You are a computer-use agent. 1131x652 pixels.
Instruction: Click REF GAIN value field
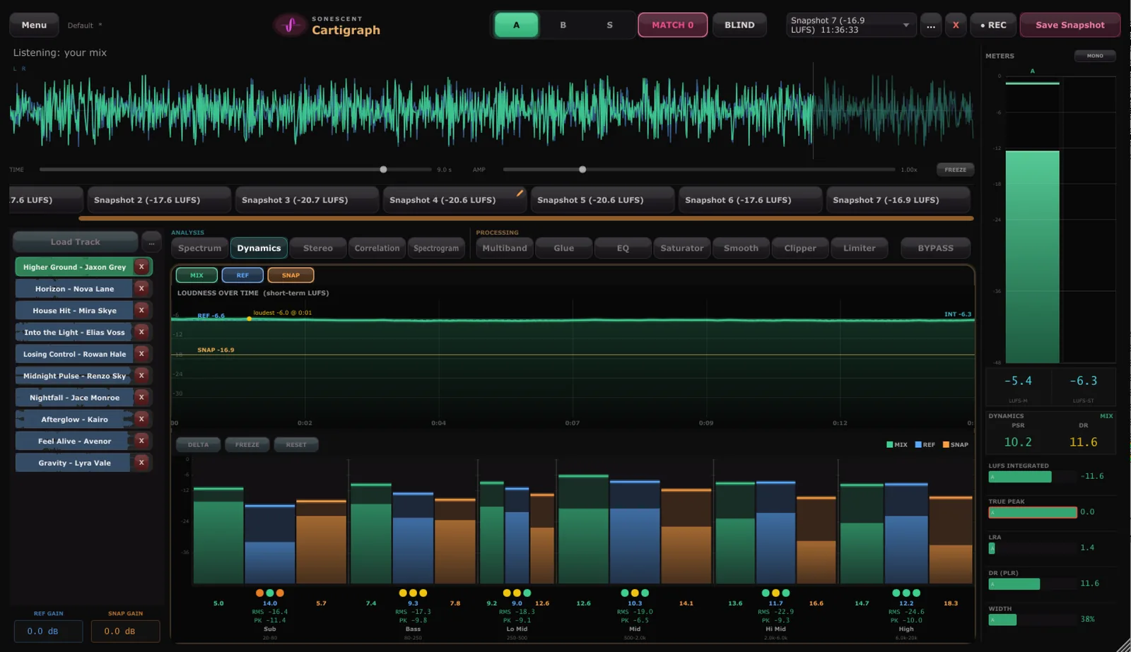point(48,631)
